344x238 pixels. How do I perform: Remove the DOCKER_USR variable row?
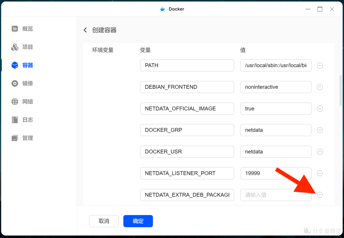pos(320,152)
